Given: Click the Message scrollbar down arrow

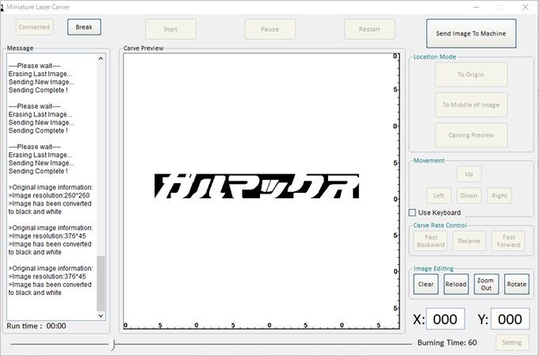Looking at the screenshot, I should click(x=101, y=316).
